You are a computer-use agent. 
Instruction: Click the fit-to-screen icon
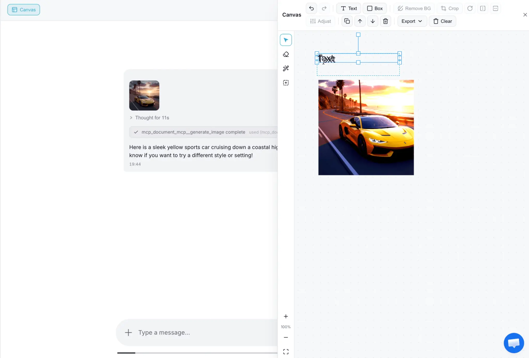(286, 352)
